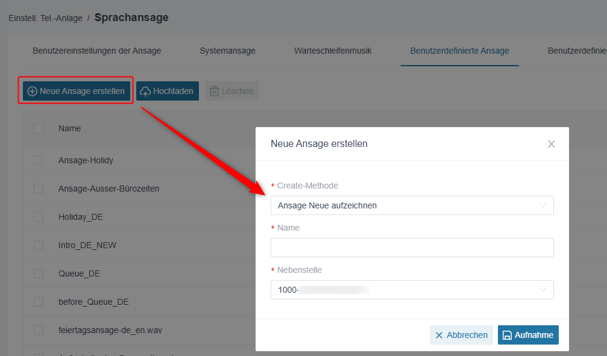Open the Create-Methode dropdown
Viewport: 607px width, 356px height.
tap(412, 205)
